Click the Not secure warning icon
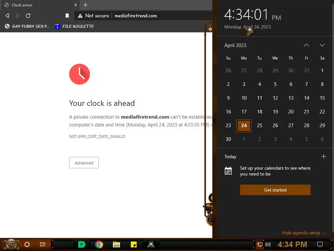Image resolution: width=334 pixels, height=251 pixels. pyautogui.click(x=80, y=16)
